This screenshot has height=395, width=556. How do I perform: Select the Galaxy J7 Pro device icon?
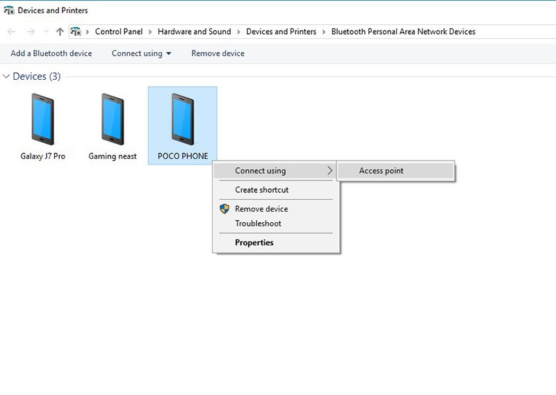(42, 119)
